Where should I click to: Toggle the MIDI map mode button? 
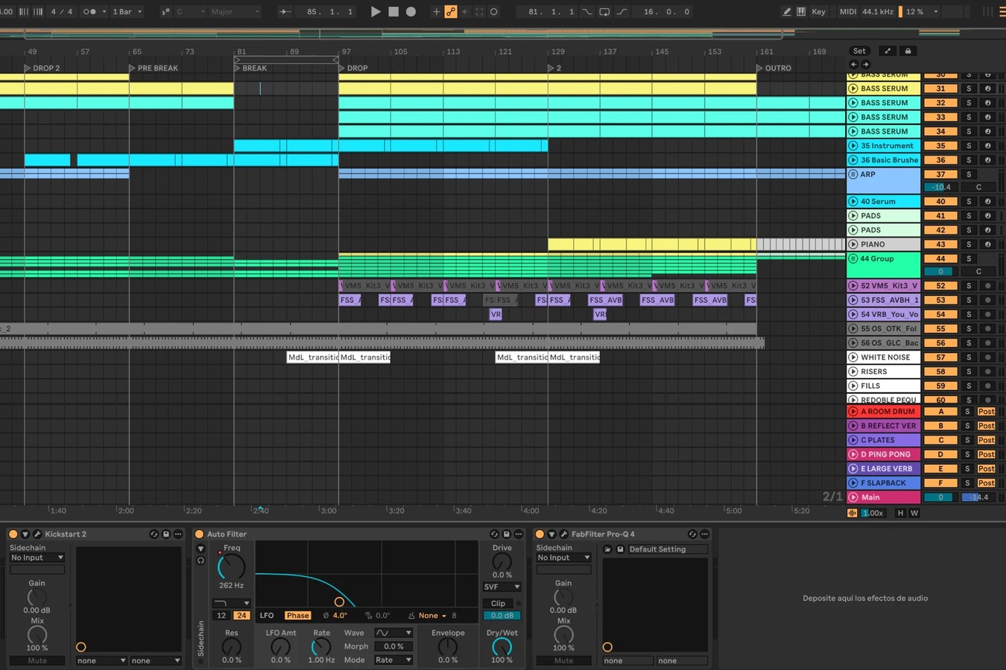click(848, 12)
